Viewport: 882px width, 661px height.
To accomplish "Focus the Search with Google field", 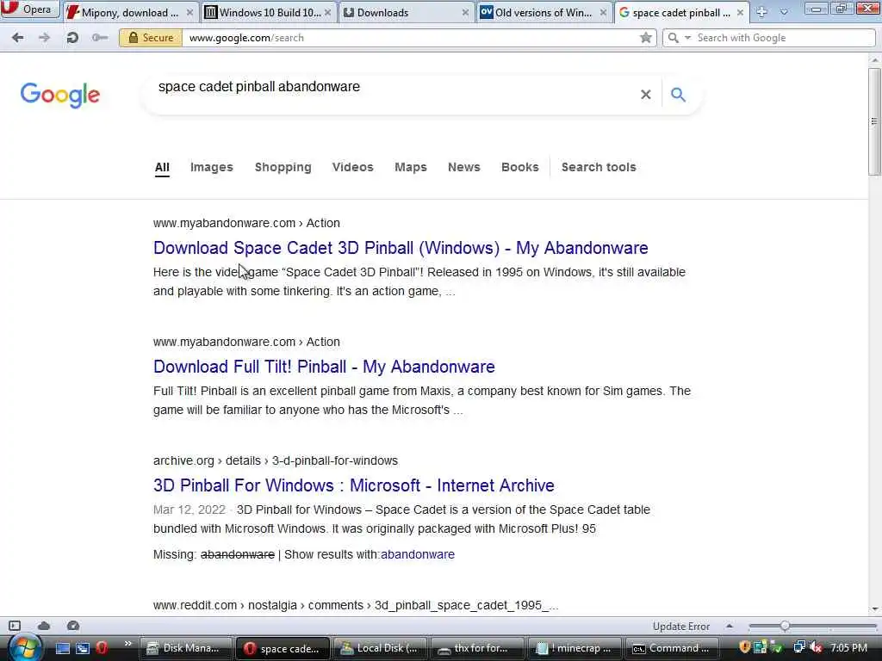I will click(784, 38).
